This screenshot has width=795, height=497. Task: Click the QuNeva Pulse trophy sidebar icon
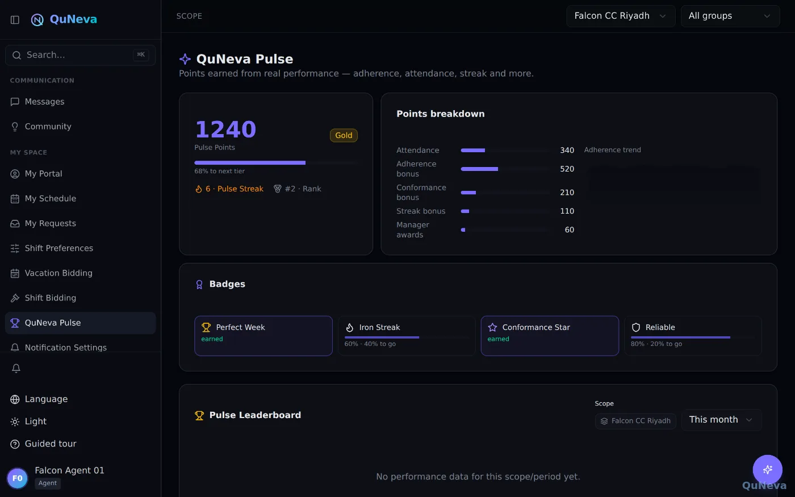click(x=15, y=323)
